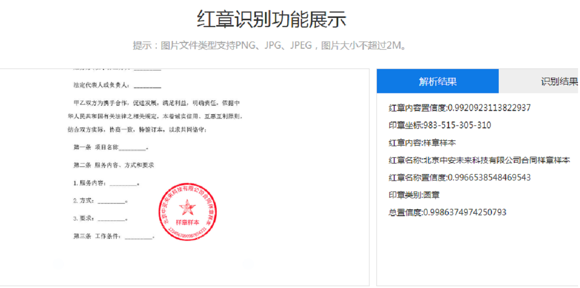This screenshot has height=288, width=580.
Task: Click the 红章内容:样章样本 result
Action: (x=422, y=143)
